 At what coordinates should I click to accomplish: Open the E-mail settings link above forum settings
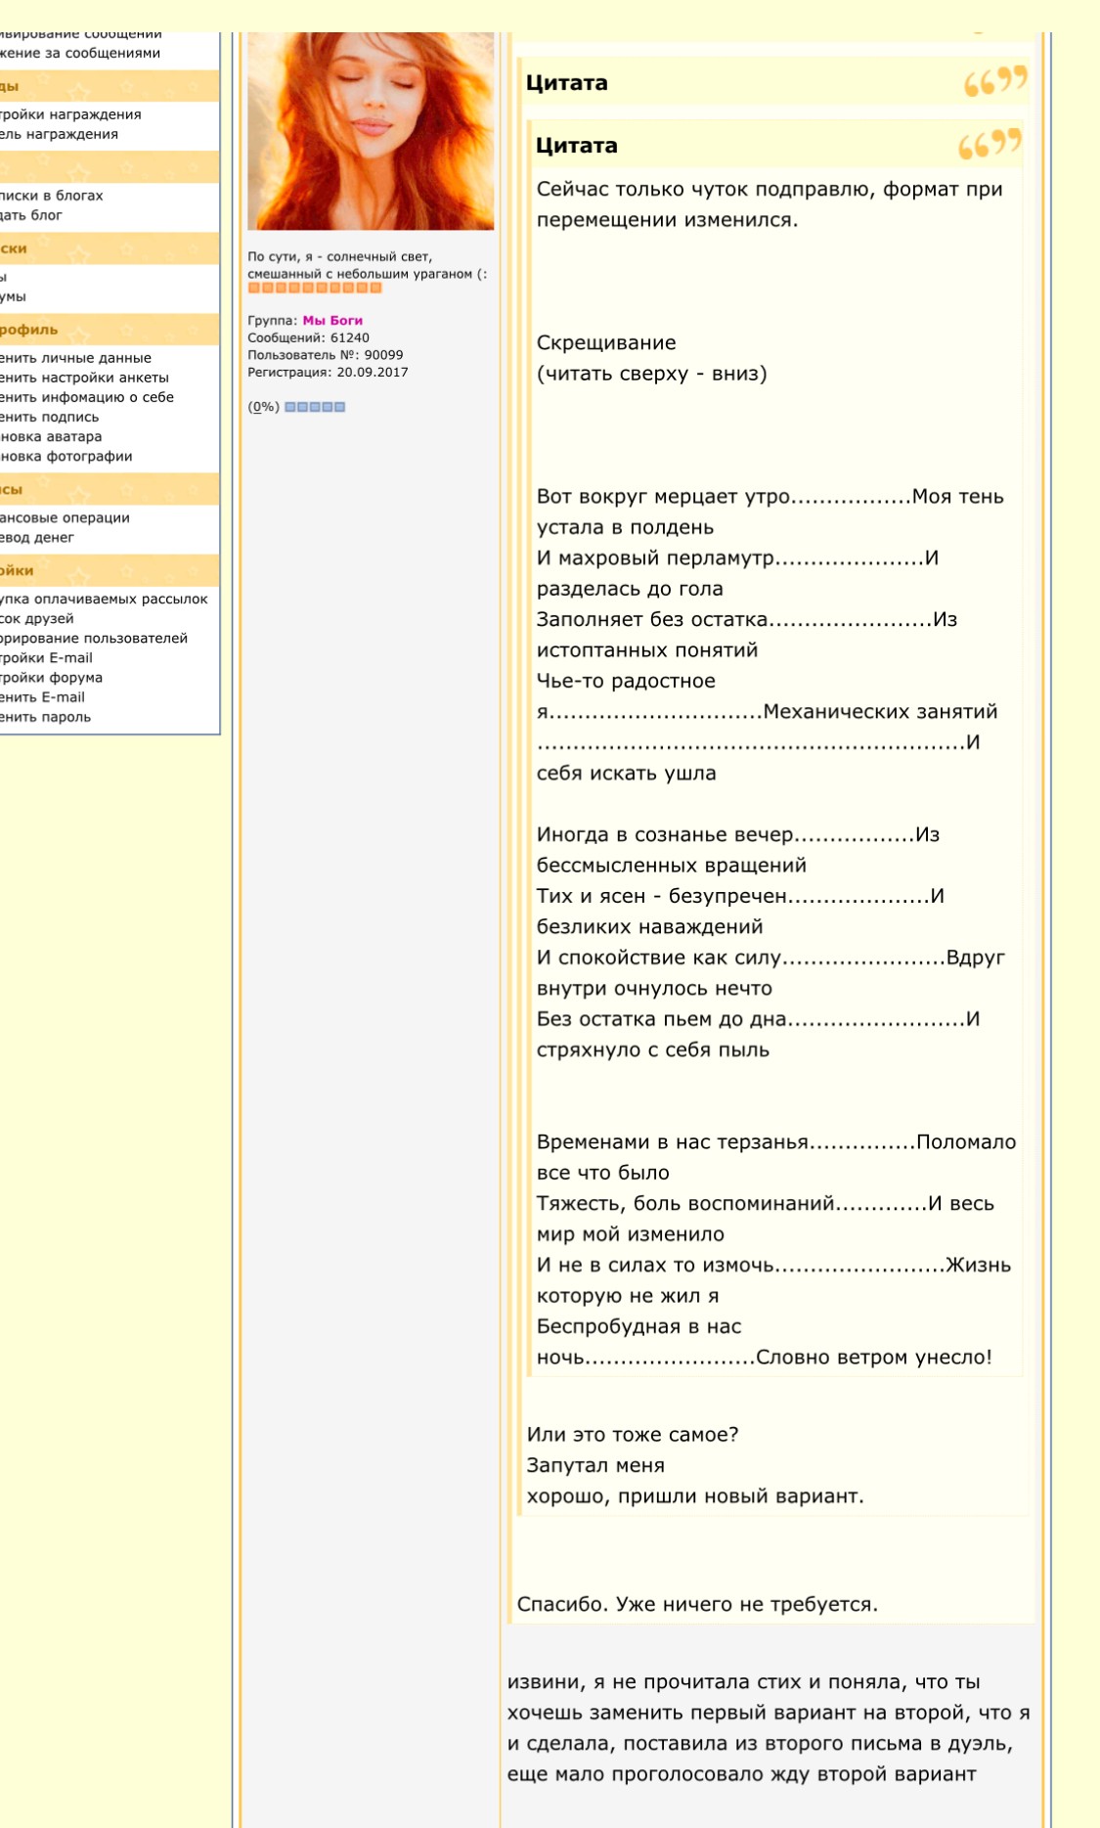point(46,657)
